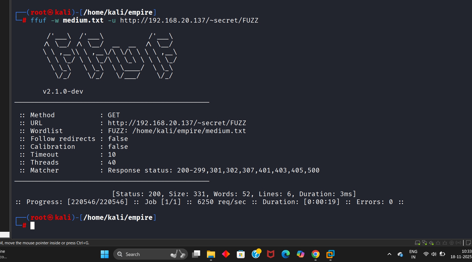
Task: Launch McAfee from the taskbar
Action: pos(270,254)
